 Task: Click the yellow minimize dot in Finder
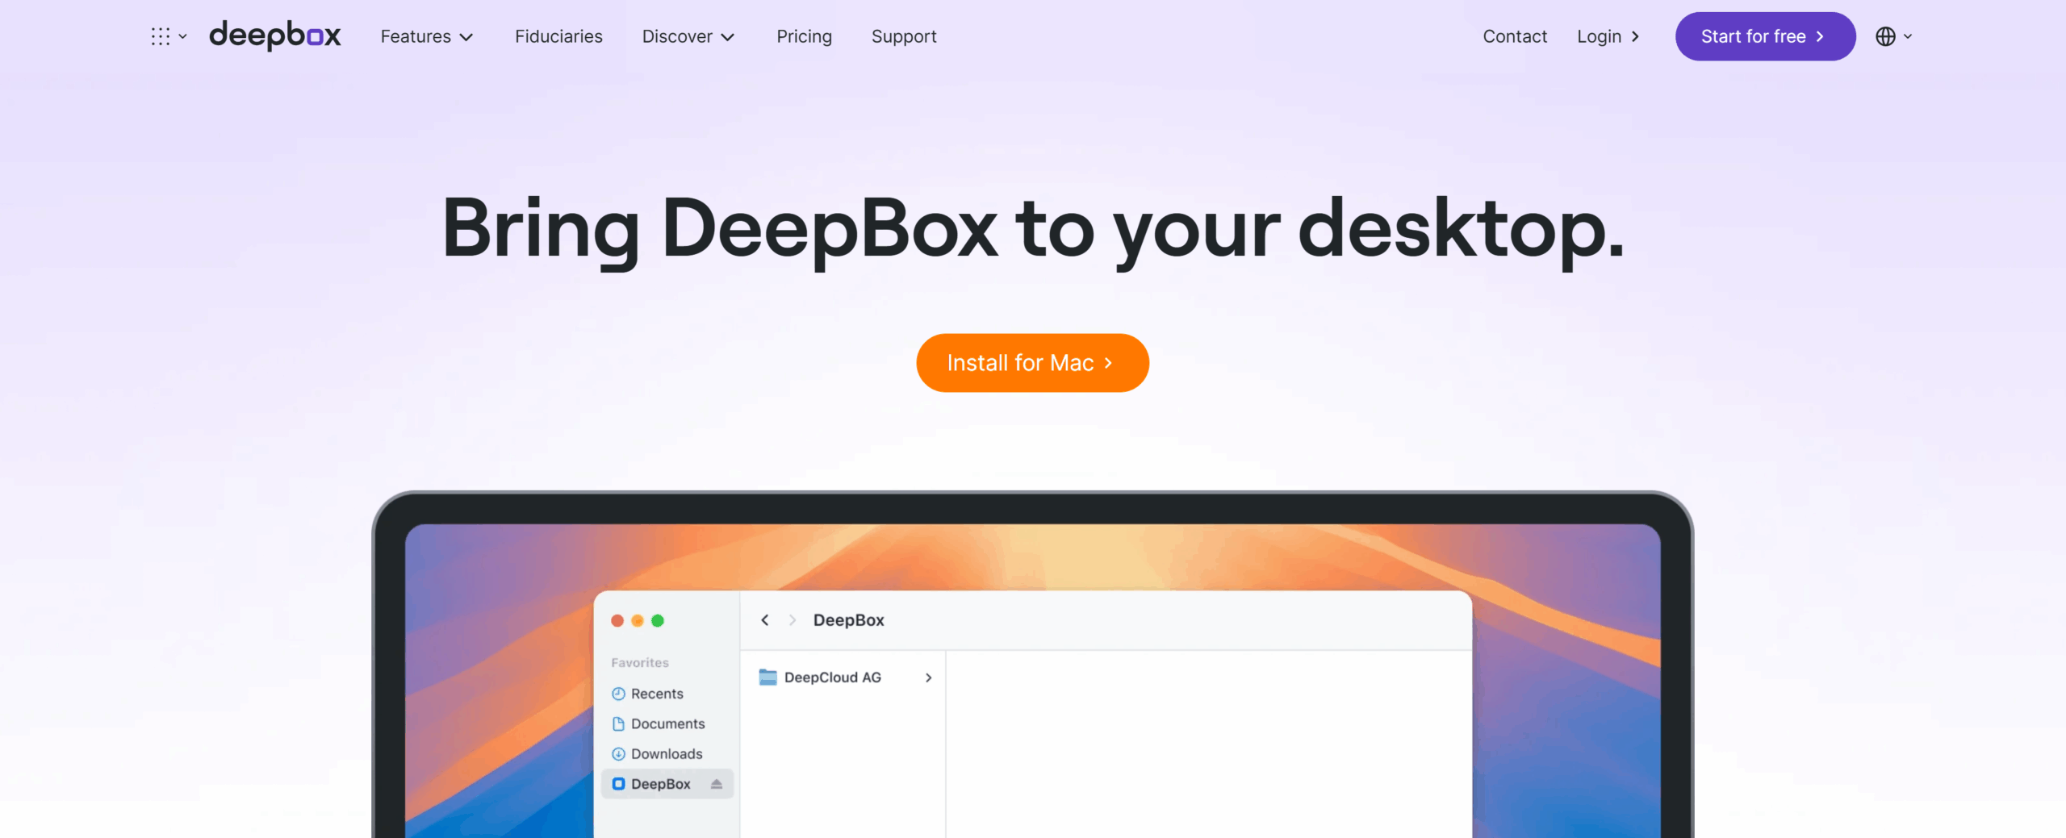638,620
